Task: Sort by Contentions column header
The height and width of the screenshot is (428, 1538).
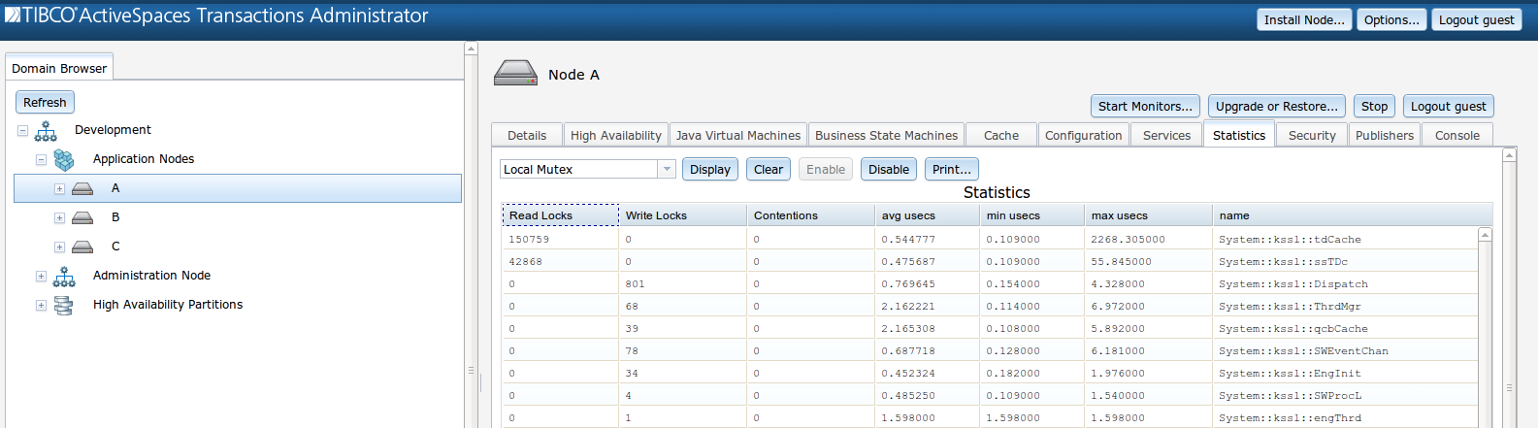Action: [x=809, y=215]
